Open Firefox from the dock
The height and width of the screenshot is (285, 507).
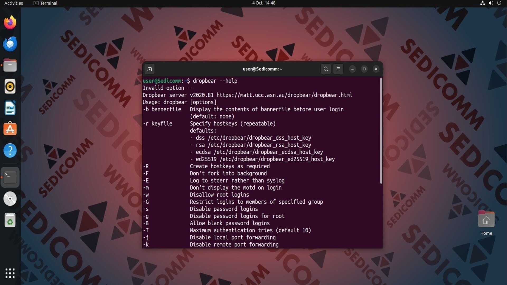tap(10, 22)
